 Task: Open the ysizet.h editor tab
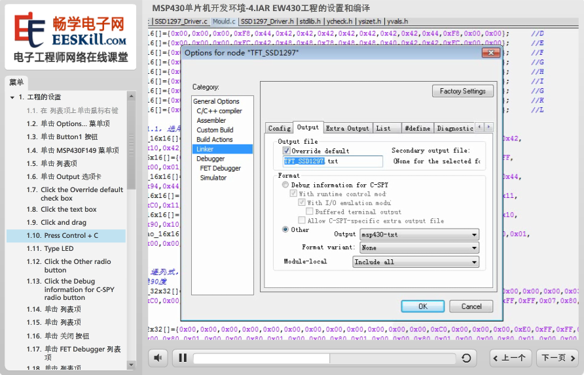tap(369, 22)
